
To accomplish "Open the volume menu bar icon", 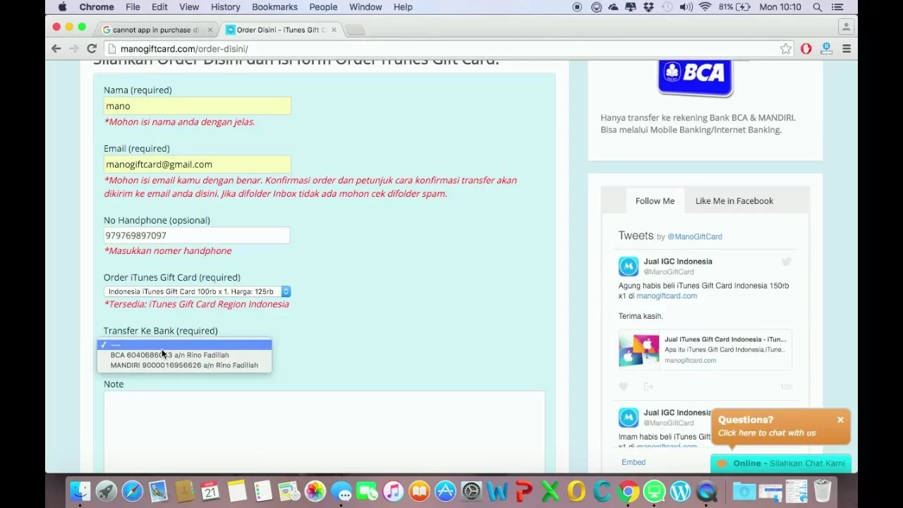I will [686, 7].
